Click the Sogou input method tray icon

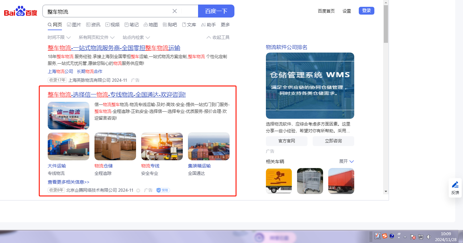pos(385,236)
